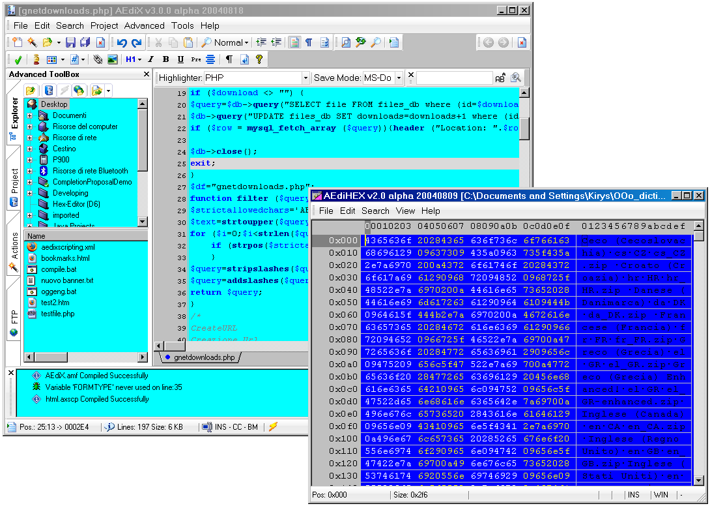The image size is (710, 506).
Task: Open the View menu in AEdiHEX window
Action: pyautogui.click(x=405, y=211)
